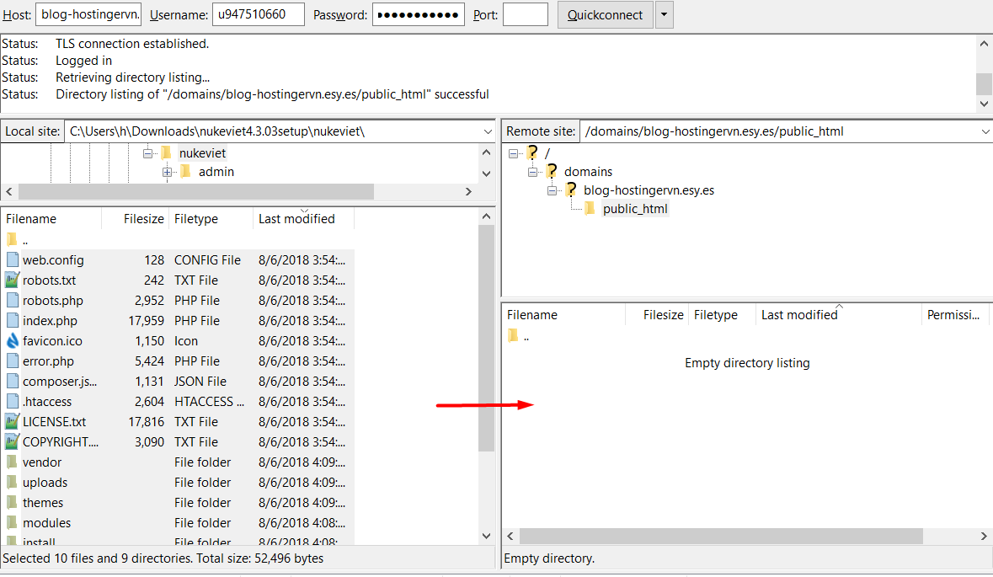Screen dimensions: 993x577
Task: Click the web.config file icon
Action: pyautogui.click(x=12, y=259)
